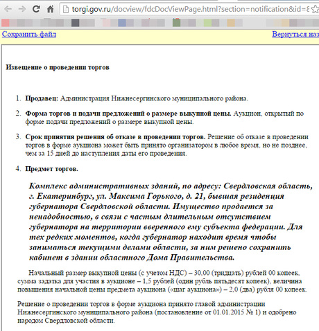The image size is (319, 331).
Task: Open the 'Сохранить файл' link
Action: pos(29,35)
